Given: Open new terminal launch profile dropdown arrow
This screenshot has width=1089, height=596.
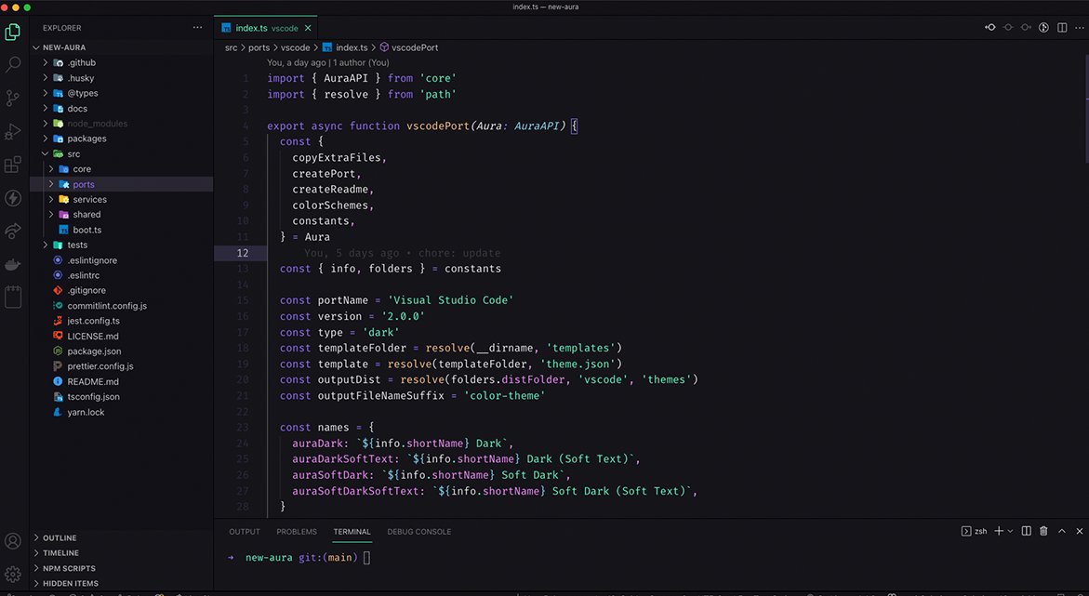Looking at the screenshot, I should [x=1010, y=532].
